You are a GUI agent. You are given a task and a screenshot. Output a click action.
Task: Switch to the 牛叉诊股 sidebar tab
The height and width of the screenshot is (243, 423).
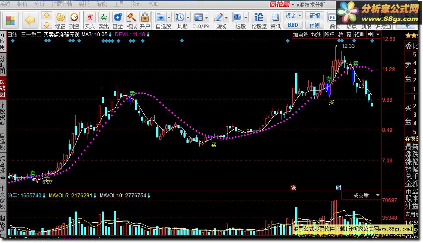click(x=3, y=197)
